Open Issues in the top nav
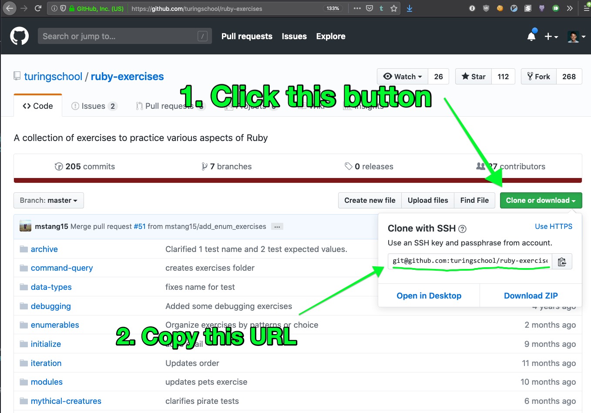This screenshot has width=591, height=413. click(x=294, y=37)
